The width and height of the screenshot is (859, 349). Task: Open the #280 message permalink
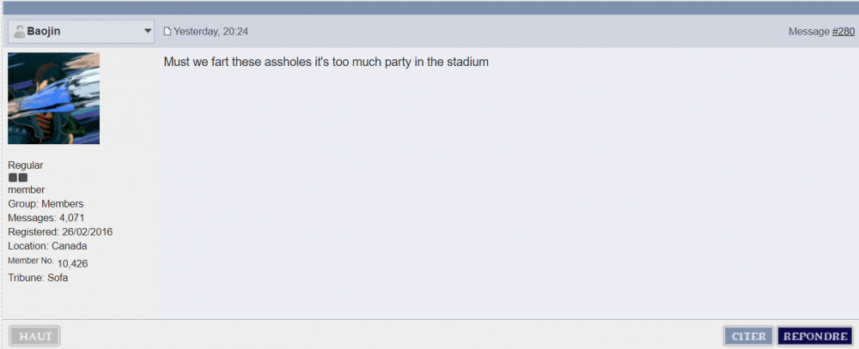(x=844, y=32)
